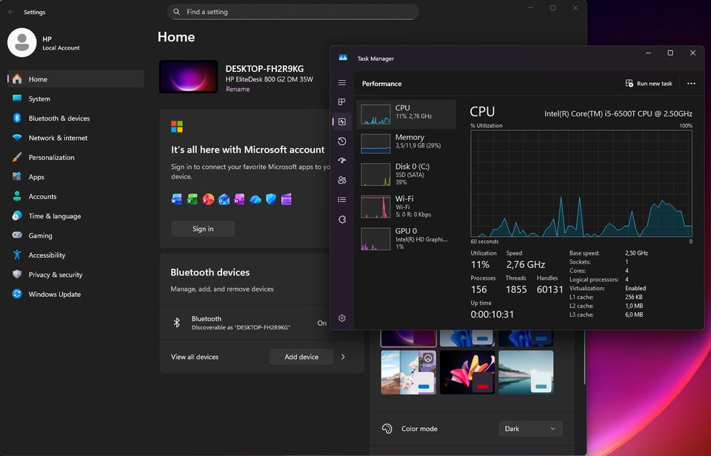The width and height of the screenshot is (711, 456).
Task: Expand Bluetooth devices chevron beside Add device
Action: (343, 357)
